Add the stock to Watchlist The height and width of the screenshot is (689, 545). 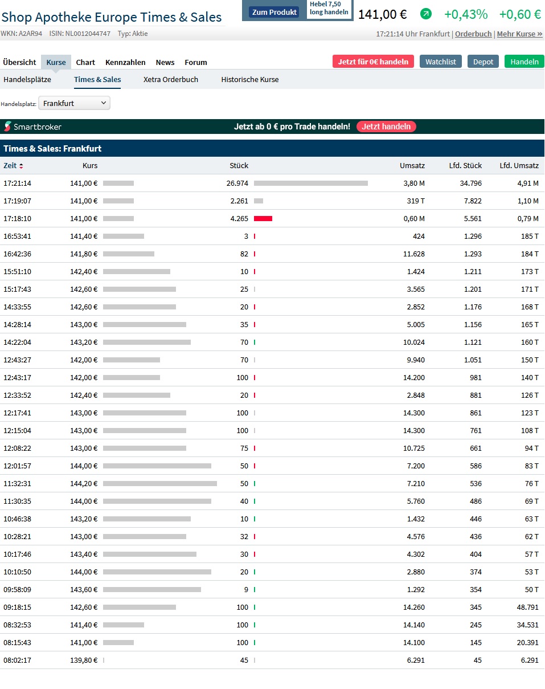tap(441, 62)
